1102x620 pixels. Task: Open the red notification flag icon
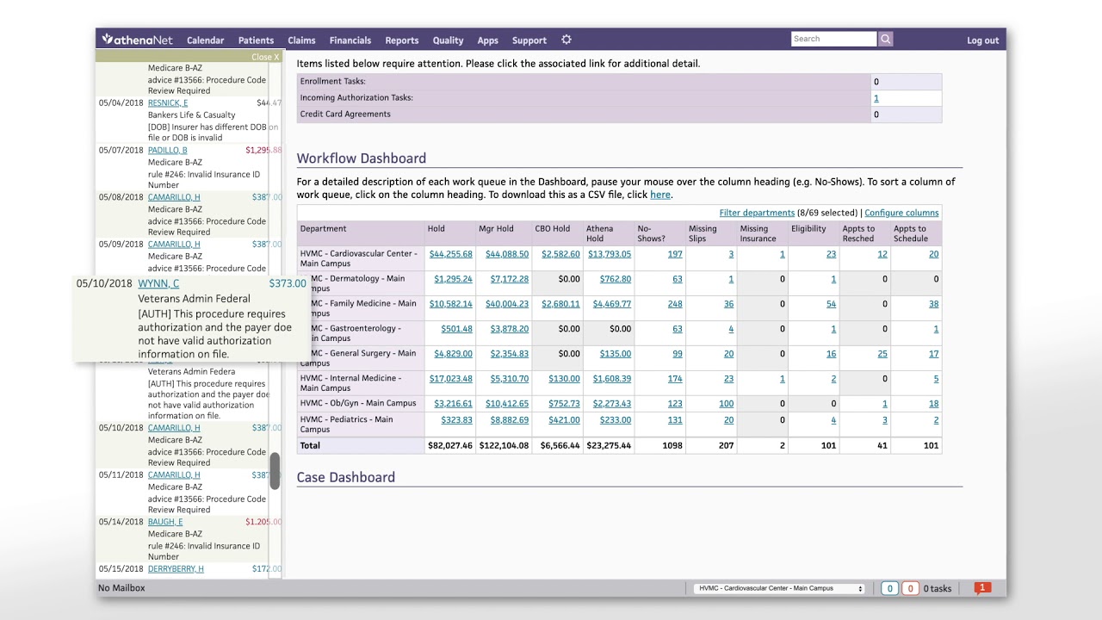coord(982,588)
